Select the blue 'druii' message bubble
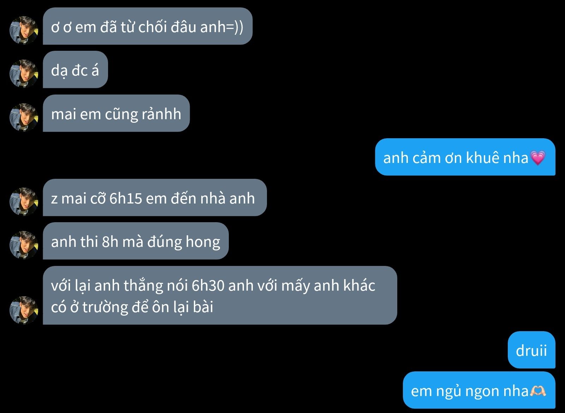Image resolution: width=565 pixels, height=413 pixels. 531,350
